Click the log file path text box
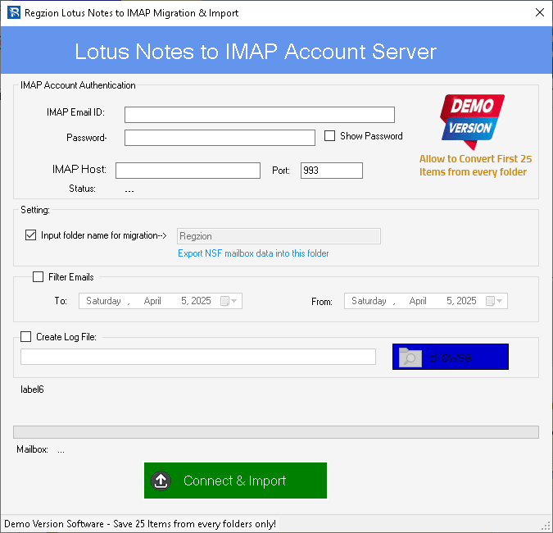The image size is (553, 533). pyautogui.click(x=197, y=357)
